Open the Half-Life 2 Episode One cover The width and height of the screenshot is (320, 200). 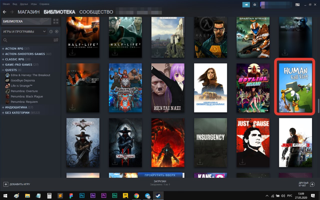[x=83, y=37]
